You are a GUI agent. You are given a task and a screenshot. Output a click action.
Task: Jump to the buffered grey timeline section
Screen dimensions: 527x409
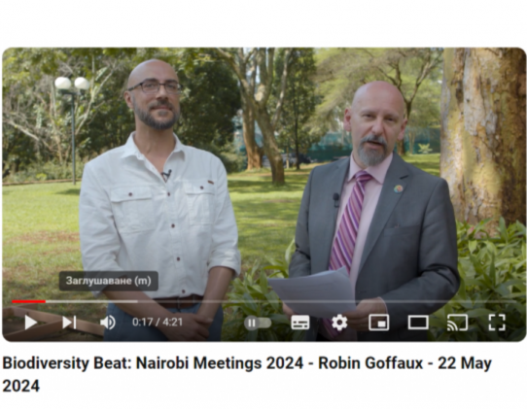coord(91,301)
